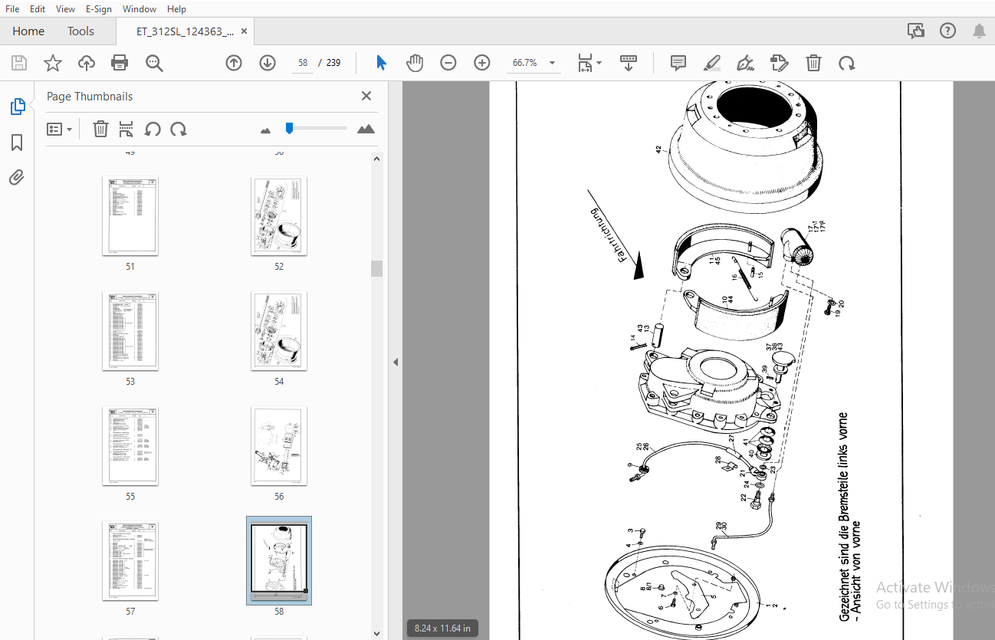The width and height of the screenshot is (995, 640).
Task: Rotate thumbnails clockwise
Action: click(x=179, y=129)
